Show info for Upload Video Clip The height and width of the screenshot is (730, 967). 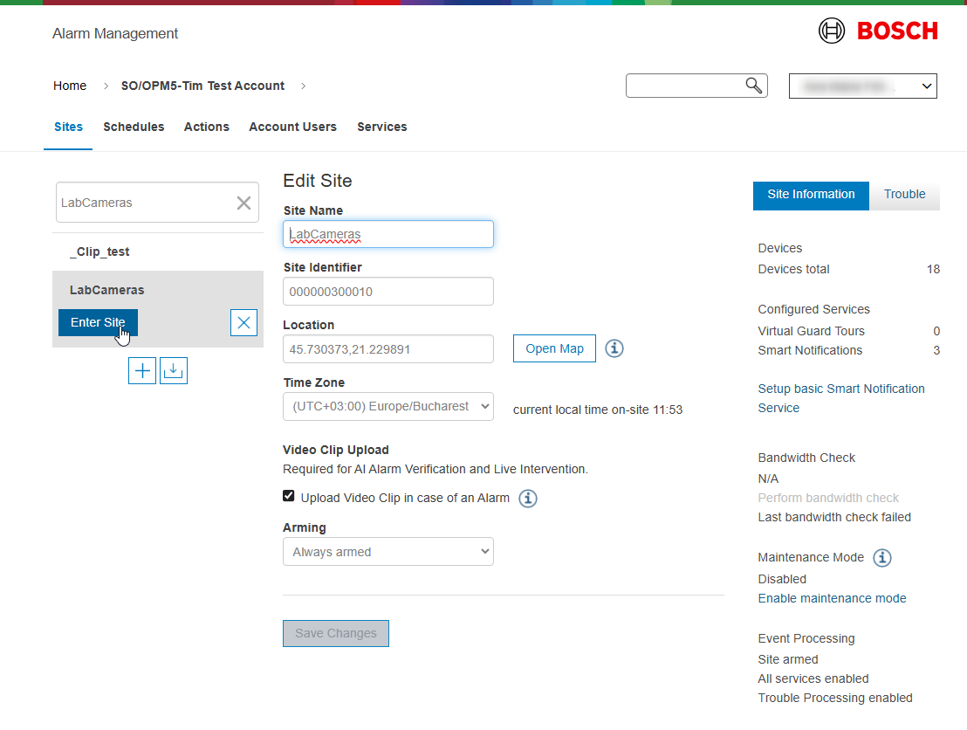[x=528, y=499]
